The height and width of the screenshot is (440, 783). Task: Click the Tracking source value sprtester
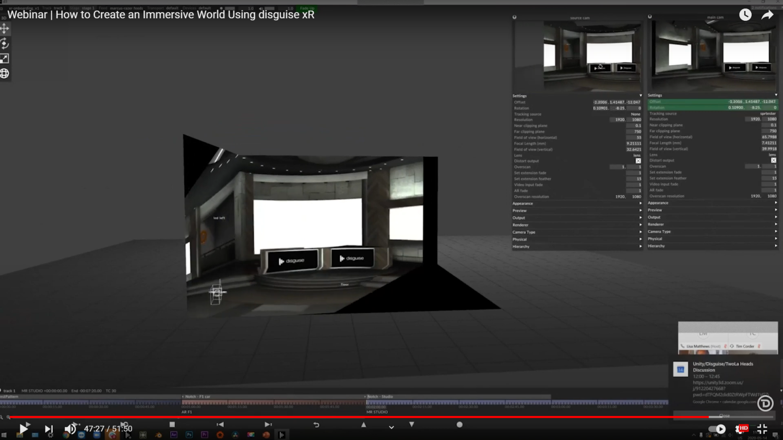(x=767, y=114)
